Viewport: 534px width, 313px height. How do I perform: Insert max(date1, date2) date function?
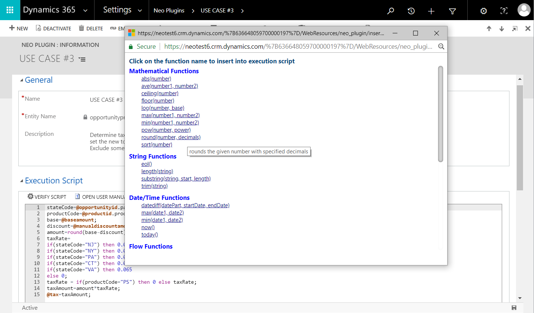point(163,213)
